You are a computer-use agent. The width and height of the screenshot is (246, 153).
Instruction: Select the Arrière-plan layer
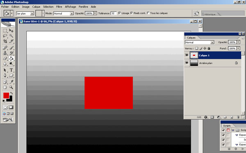(x=213, y=63)
